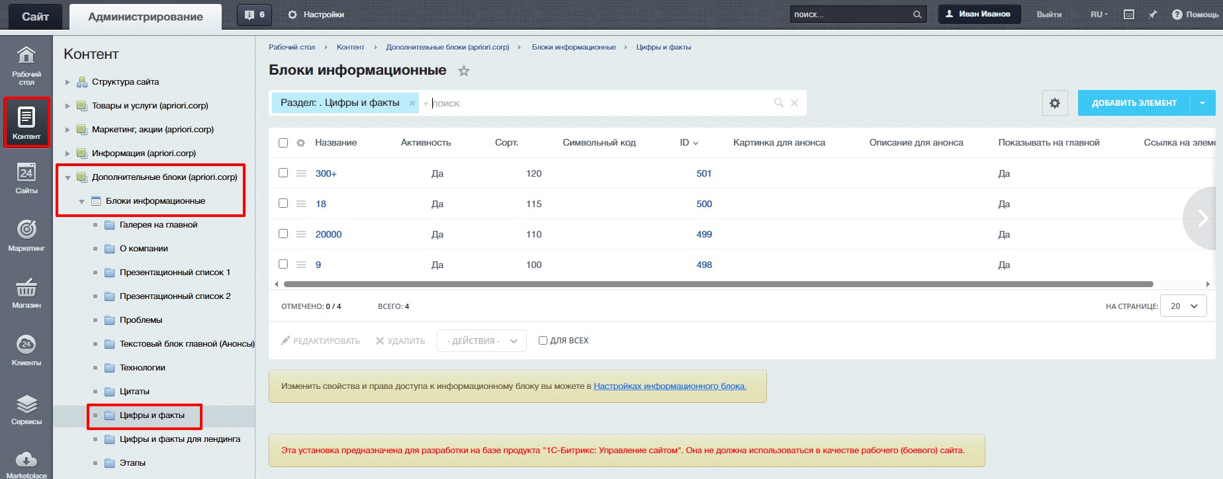Change per-page count dropdown showing 20

(1183, 306)
